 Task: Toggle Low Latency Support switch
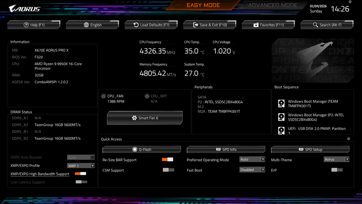[82, 182]
